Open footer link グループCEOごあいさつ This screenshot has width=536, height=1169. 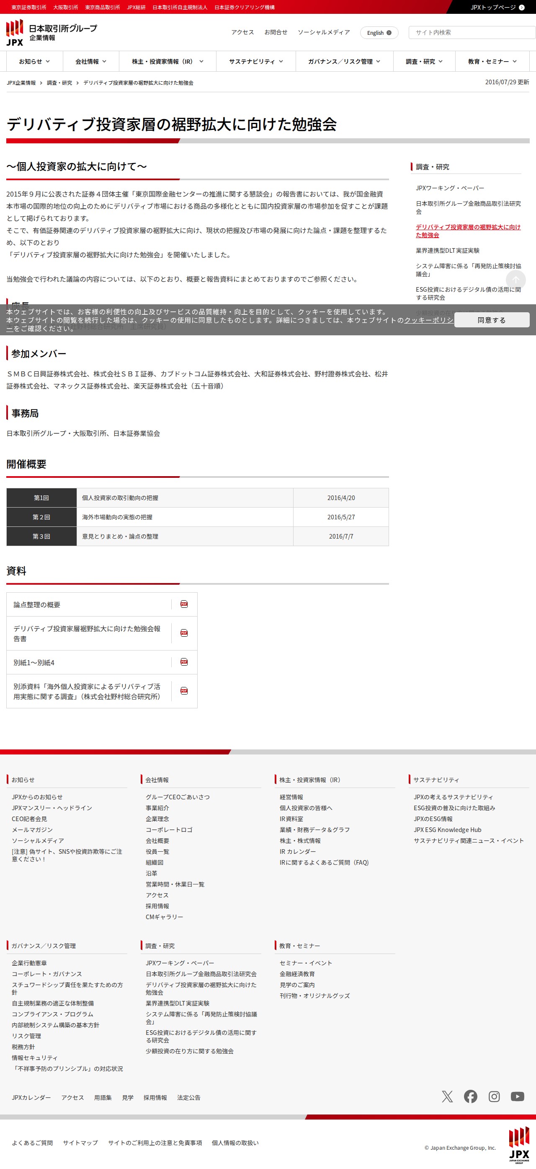pos(177,797)
